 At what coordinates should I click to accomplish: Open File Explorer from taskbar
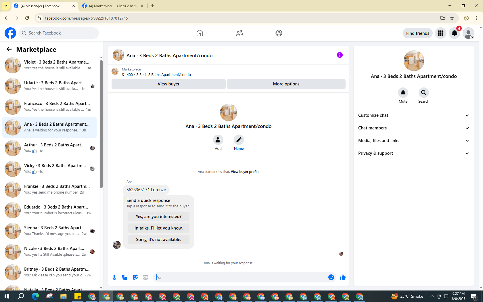tap(63, 296)
